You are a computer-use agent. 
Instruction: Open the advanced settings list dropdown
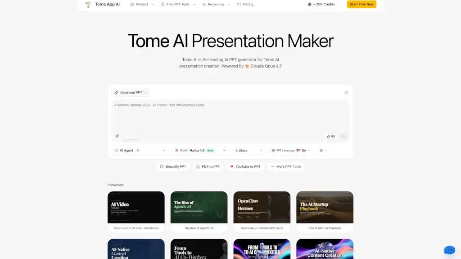(323, 150)
